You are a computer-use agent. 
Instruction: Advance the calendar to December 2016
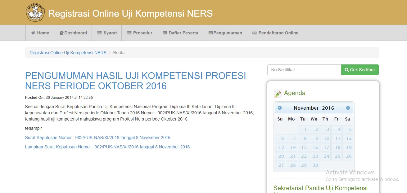click(x=348, y=108)
